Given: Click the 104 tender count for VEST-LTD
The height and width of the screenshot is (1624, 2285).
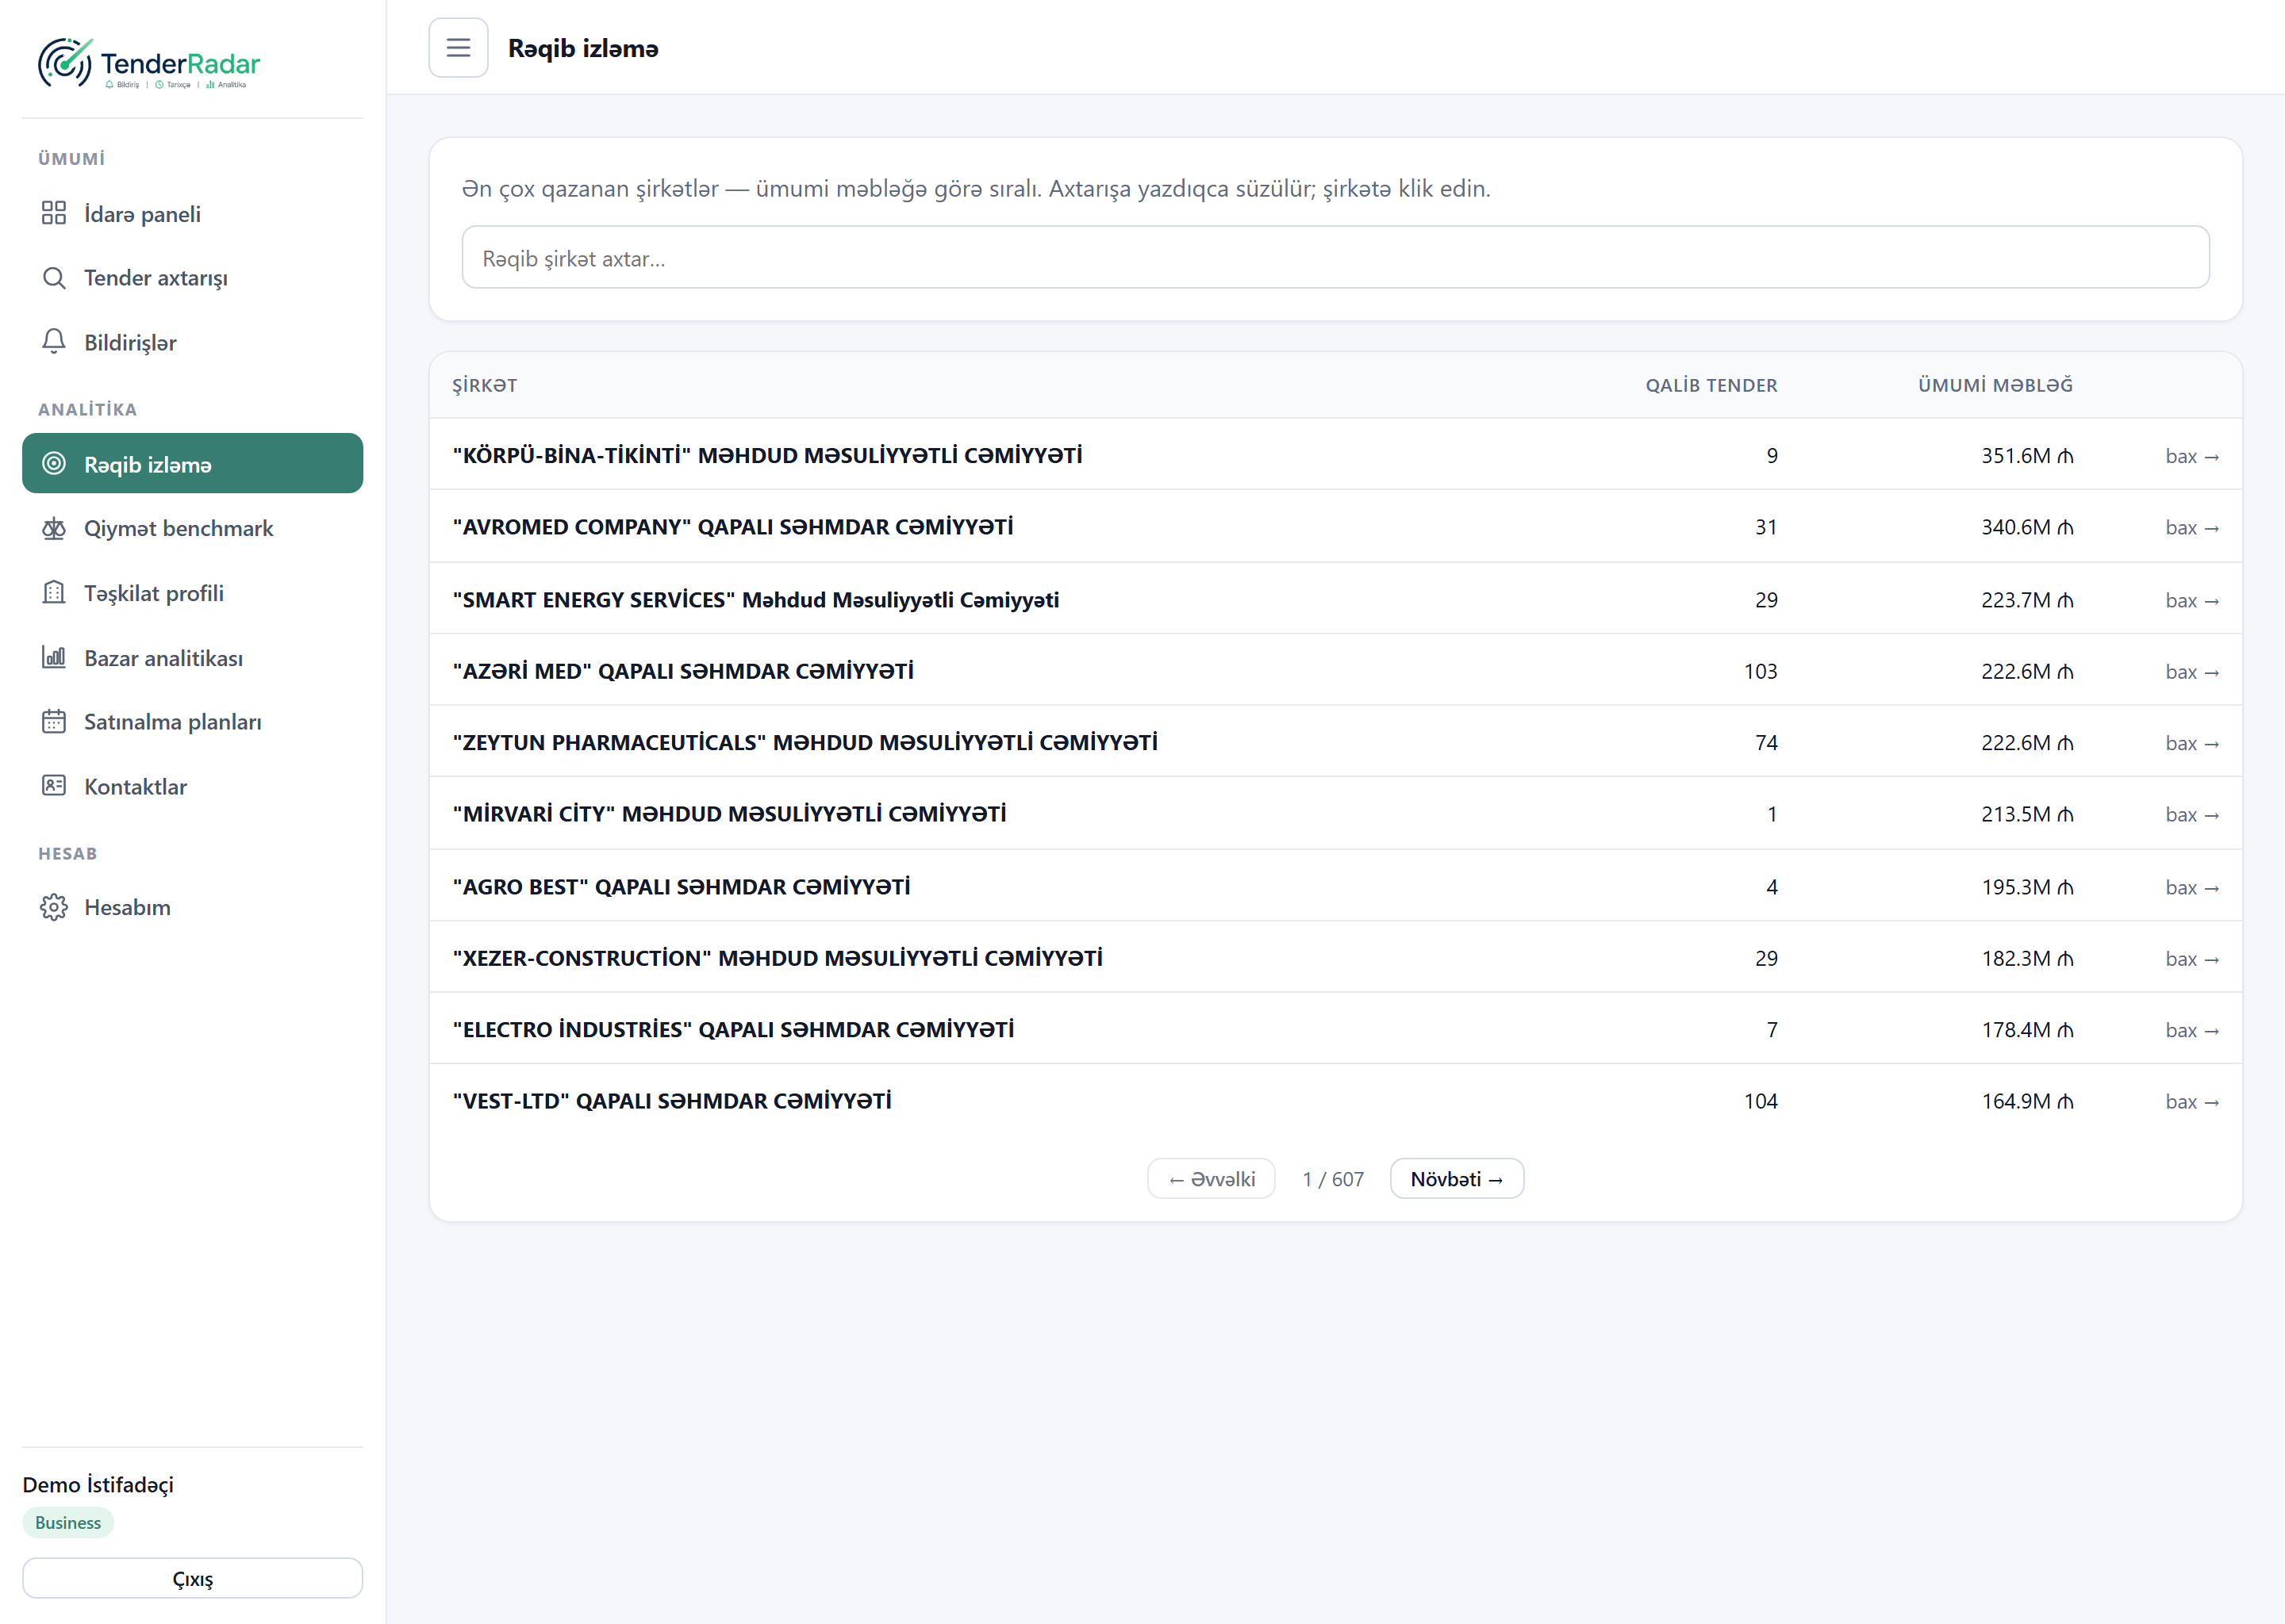Looking at the screenshot, I should coord(1761,1101).
